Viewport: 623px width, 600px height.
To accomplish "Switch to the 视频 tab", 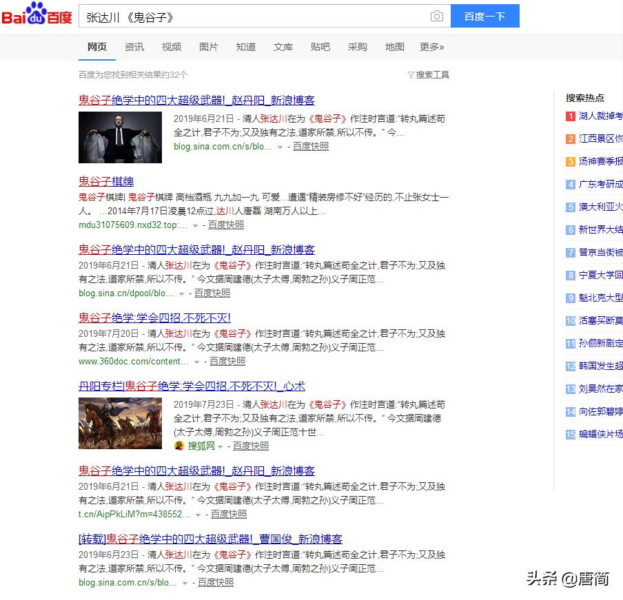I will [171, 47].
